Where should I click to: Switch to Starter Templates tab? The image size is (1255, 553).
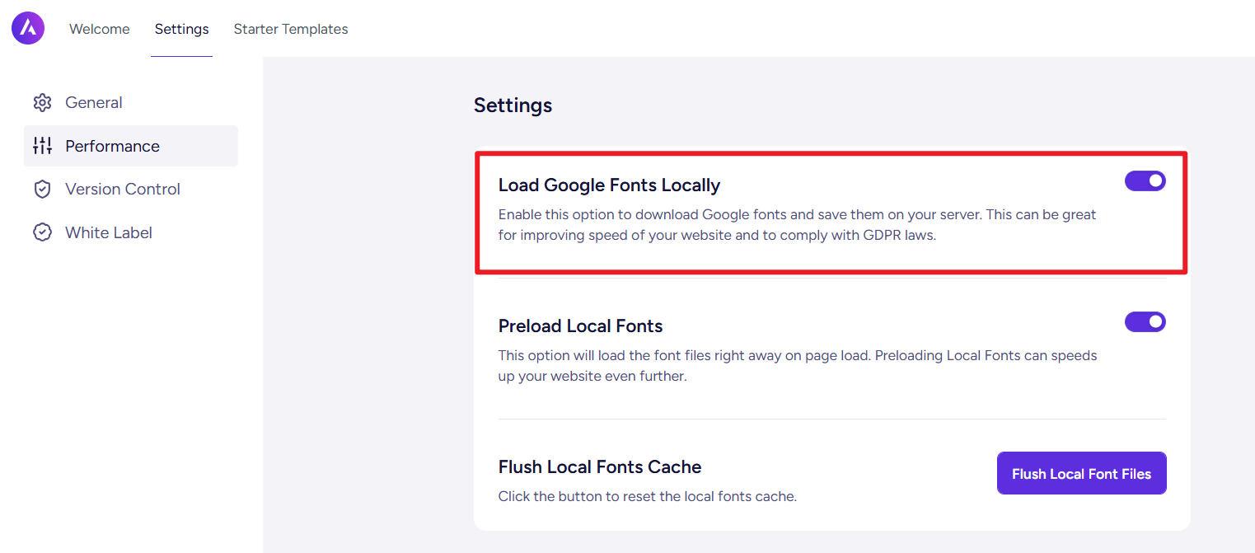[291, 29]
